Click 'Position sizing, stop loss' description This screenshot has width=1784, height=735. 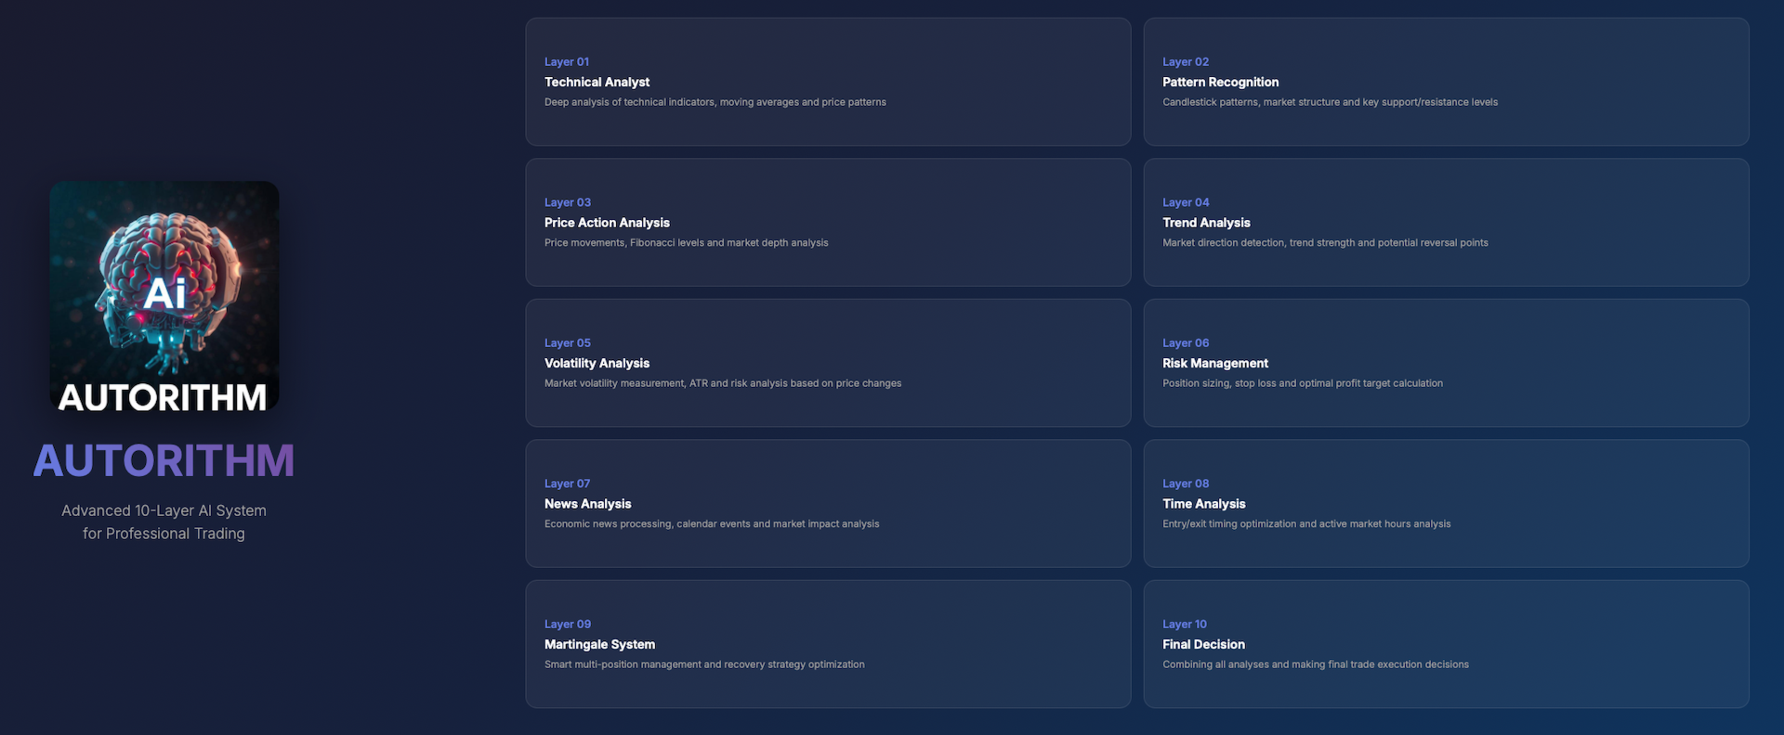coord(1303,383)
